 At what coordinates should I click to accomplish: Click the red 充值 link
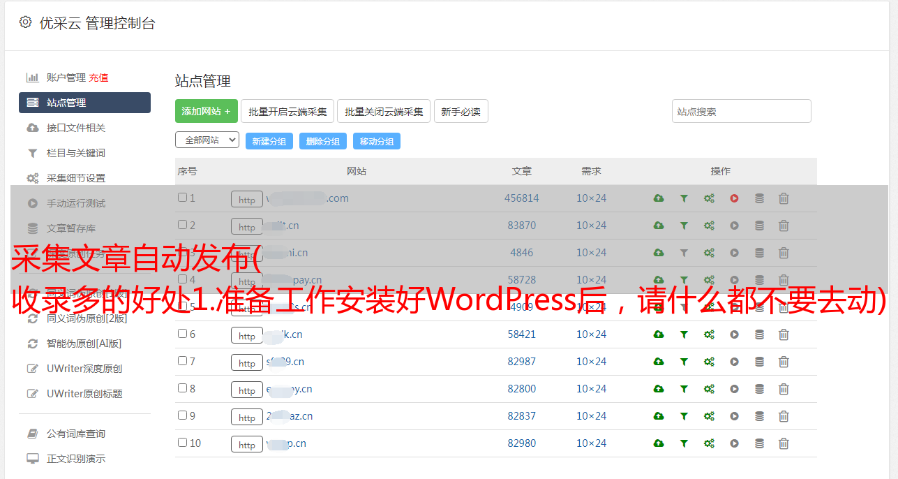click(98, 78)
